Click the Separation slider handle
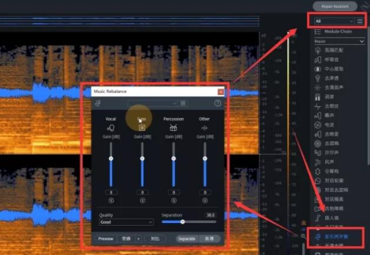This screenshot has width=370, height=255. [183, 221]
